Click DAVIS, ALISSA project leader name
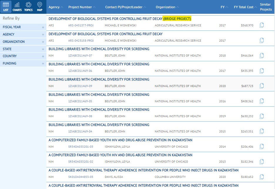The height and width of the screenshot is (189, 275). pos(114,177)
